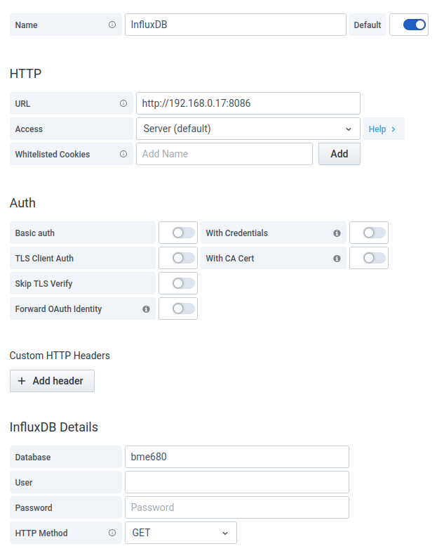Open the Help link for Access
This screenshot has height=558, width=444.
pos(384,129)
